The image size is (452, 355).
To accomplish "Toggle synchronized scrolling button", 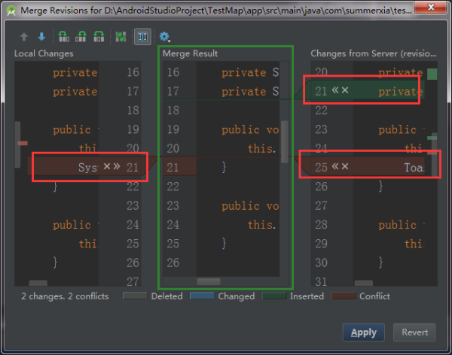I will click(142, 37).
